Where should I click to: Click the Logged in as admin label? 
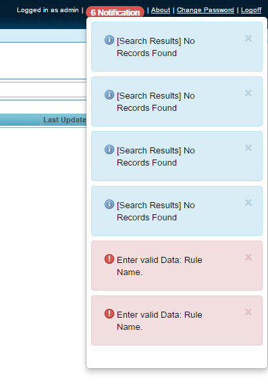pyautogui.click(x=48, y=10)
